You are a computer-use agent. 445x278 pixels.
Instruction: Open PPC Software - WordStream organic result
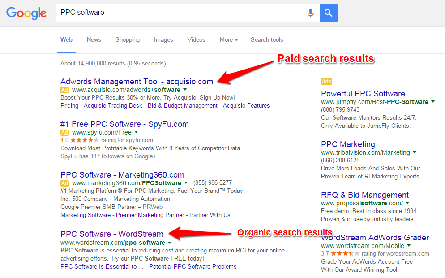tap(112, 234)
